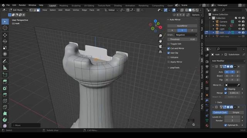
Task: Adjust Render levels value field
Action: [232, 121]
